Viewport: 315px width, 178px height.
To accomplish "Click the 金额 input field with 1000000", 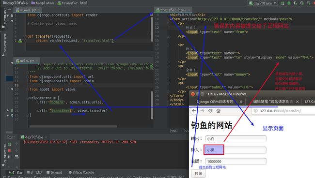I will [236, 162].
